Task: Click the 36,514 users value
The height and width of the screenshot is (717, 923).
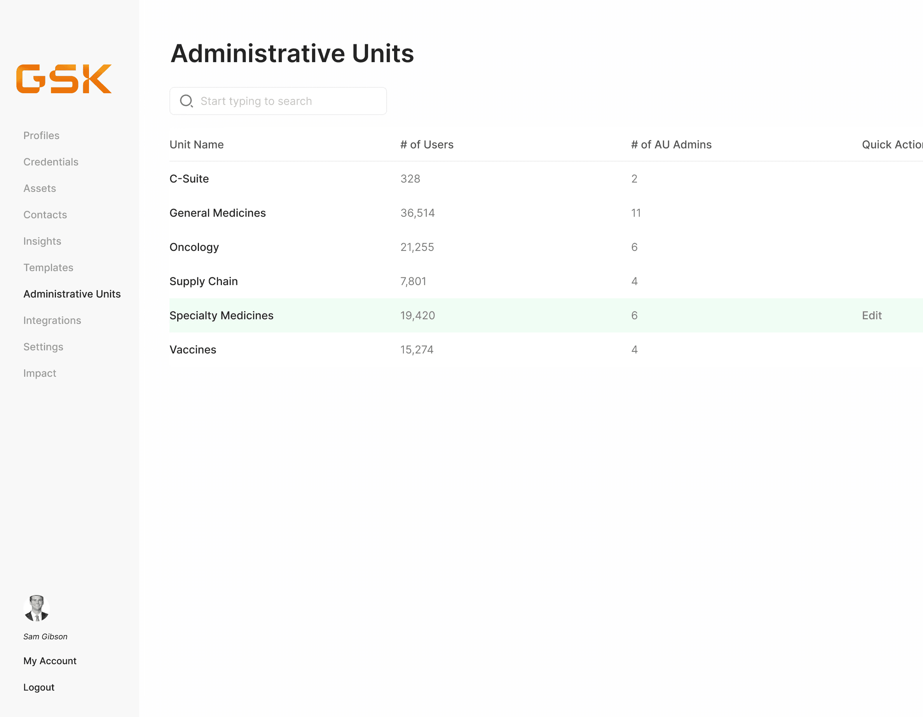Action: 417,213
